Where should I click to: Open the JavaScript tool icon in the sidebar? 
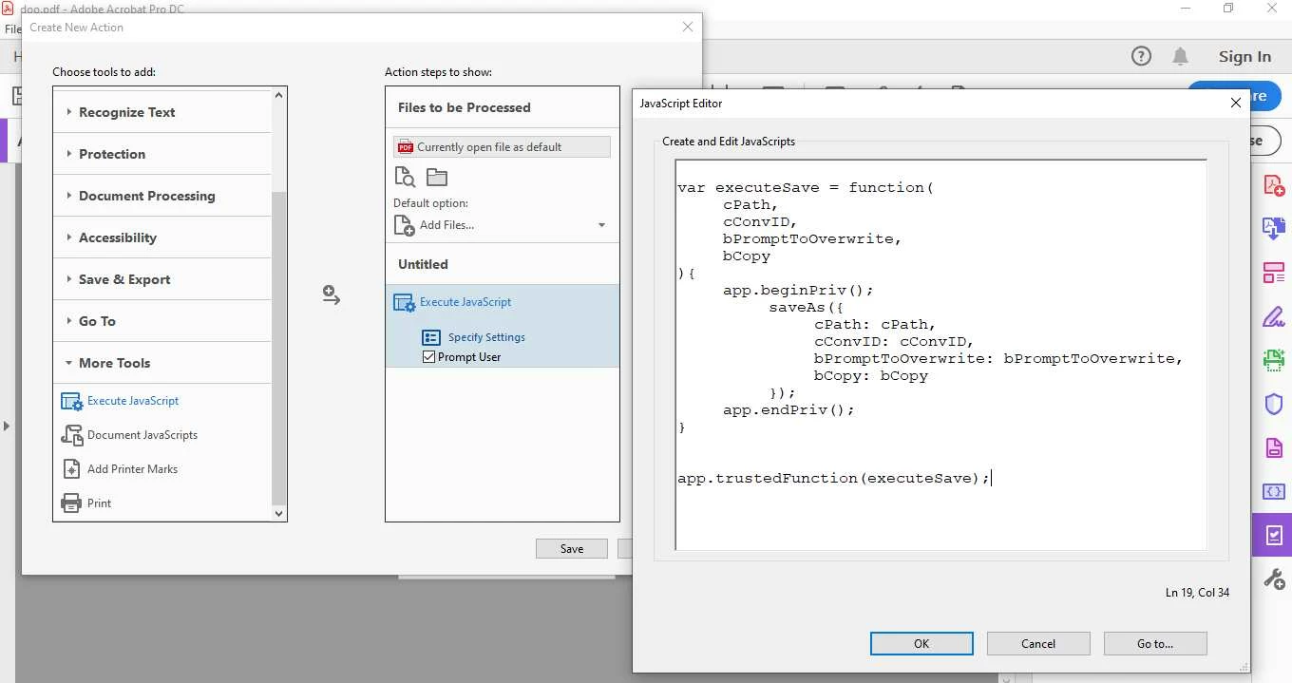pyautogui.click(x=1273, y=491)
